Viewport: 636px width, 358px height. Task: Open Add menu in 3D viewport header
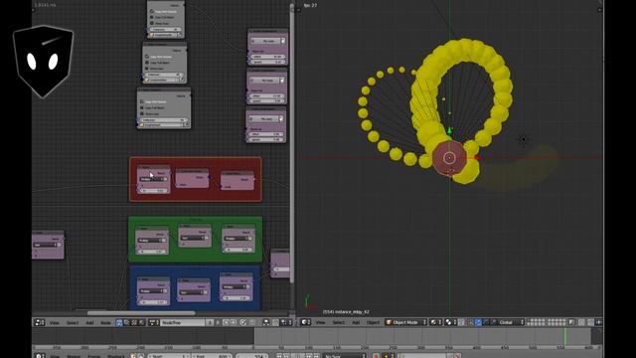(356, 322)
